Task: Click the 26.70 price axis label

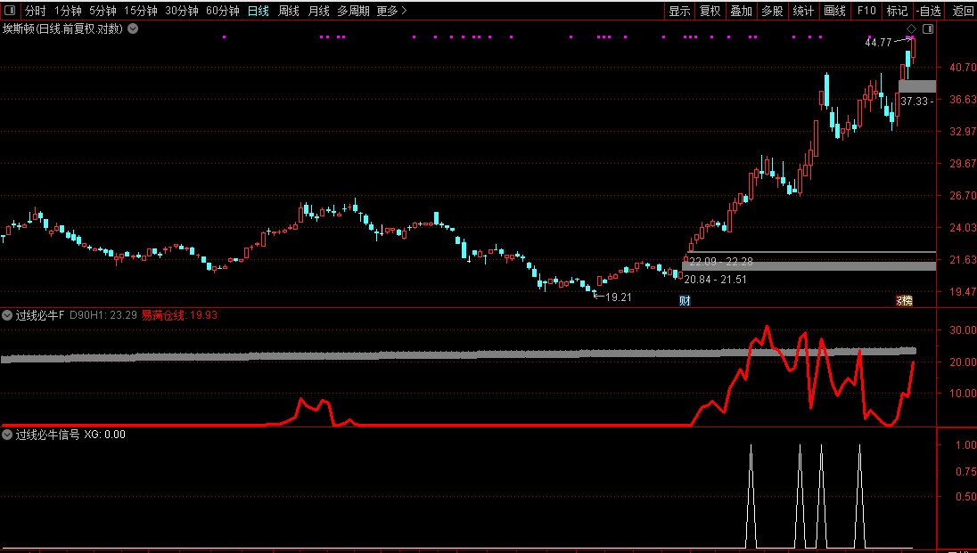Action: point(963,196)
